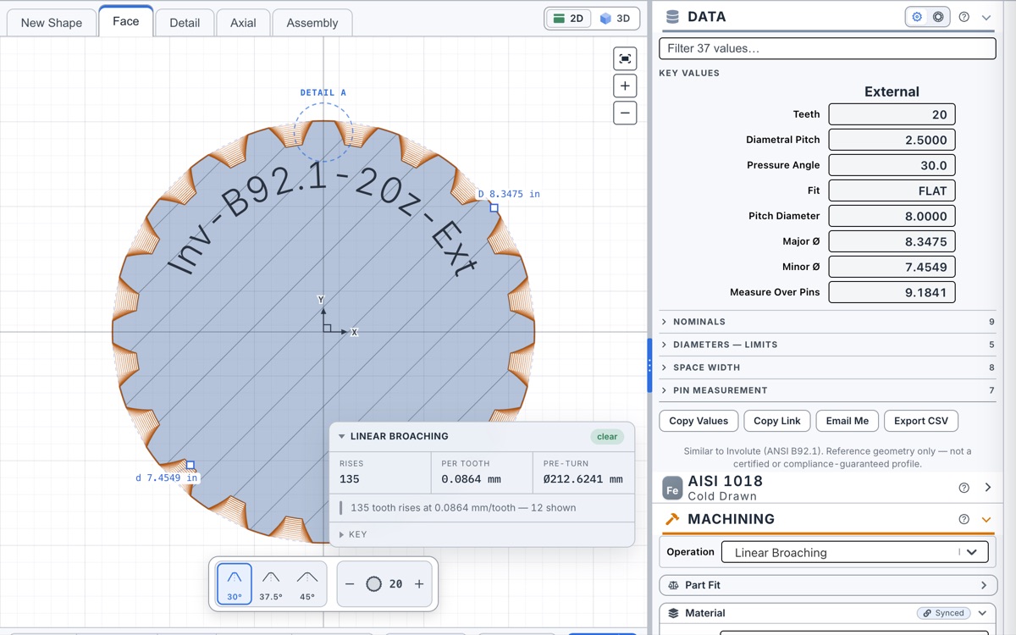Expand the KEY disclosure in the broaching card
The height and width of the screenshot is (635, 1016).
pos(353,534)
